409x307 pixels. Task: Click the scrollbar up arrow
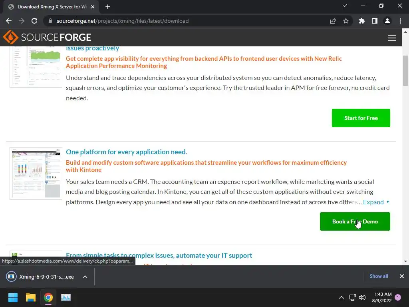coord(405,32)
